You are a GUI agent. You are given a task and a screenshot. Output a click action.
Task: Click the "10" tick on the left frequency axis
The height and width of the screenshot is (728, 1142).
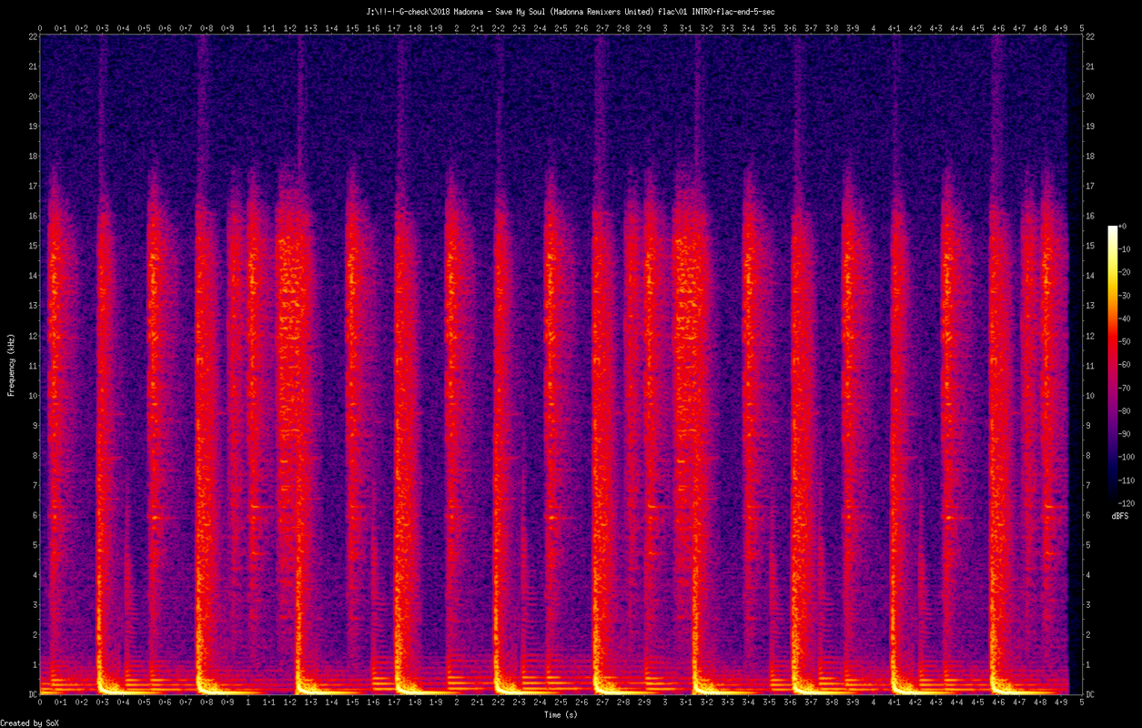[32, 395]
